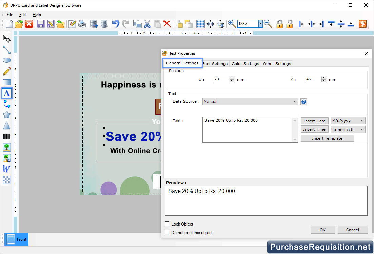
Task: Open the Edit menu
Action: pos(22,14)
